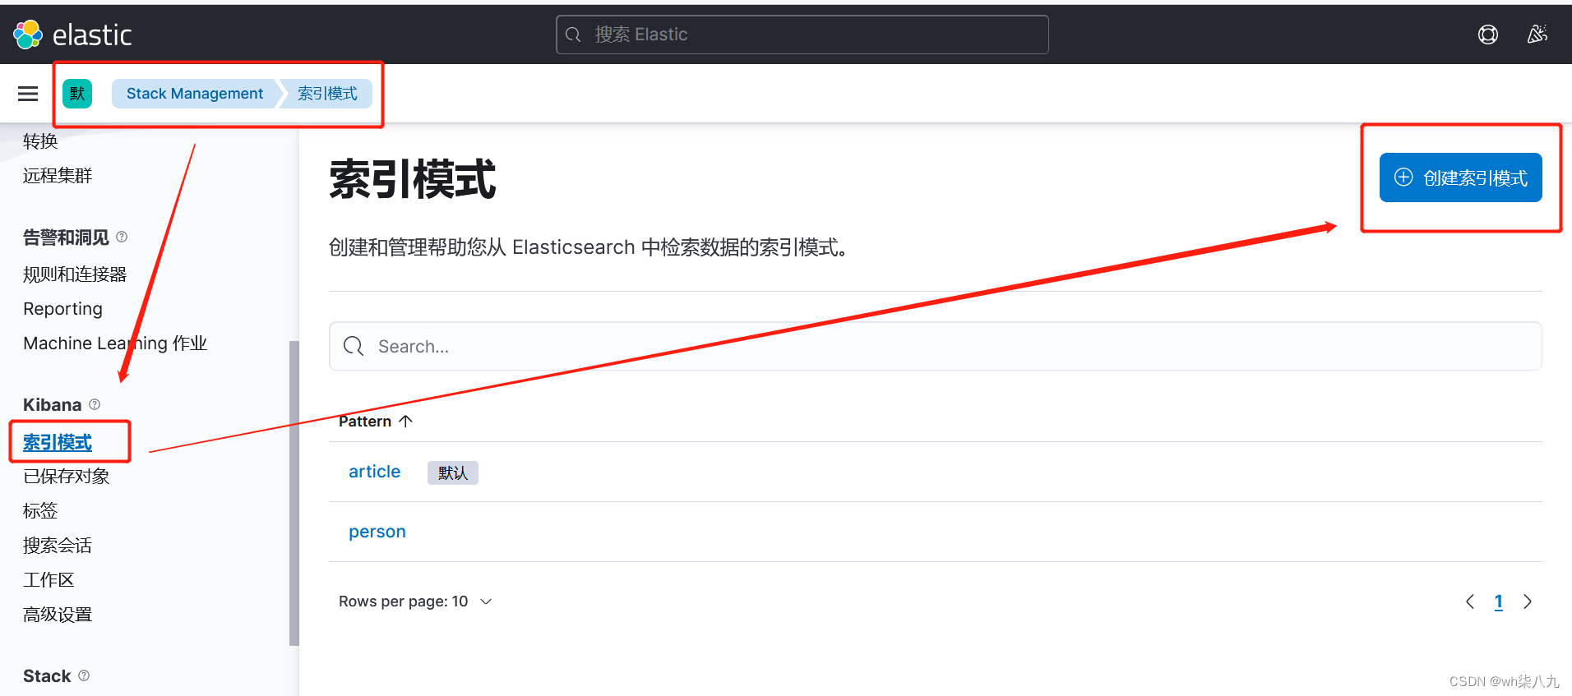
Task: Go to next page arrow
Action: click(1528, 602)
